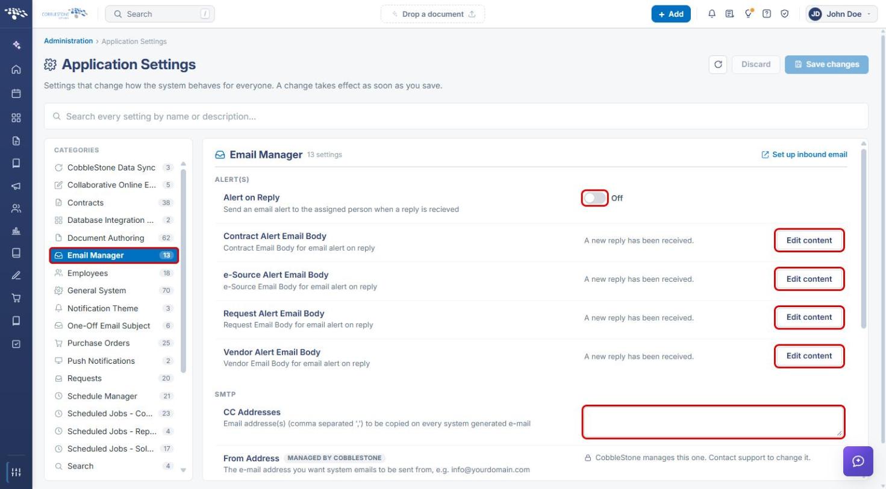The width and height of the screenshot is (886, 489).
Task: Open the calendar icon in left sidebar
Action: tap(16, 93)
